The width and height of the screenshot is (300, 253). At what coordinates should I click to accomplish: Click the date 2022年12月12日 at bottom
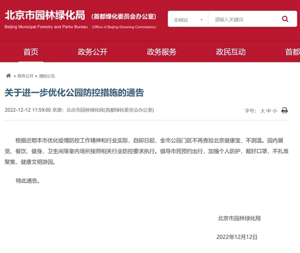click(237, 237)
